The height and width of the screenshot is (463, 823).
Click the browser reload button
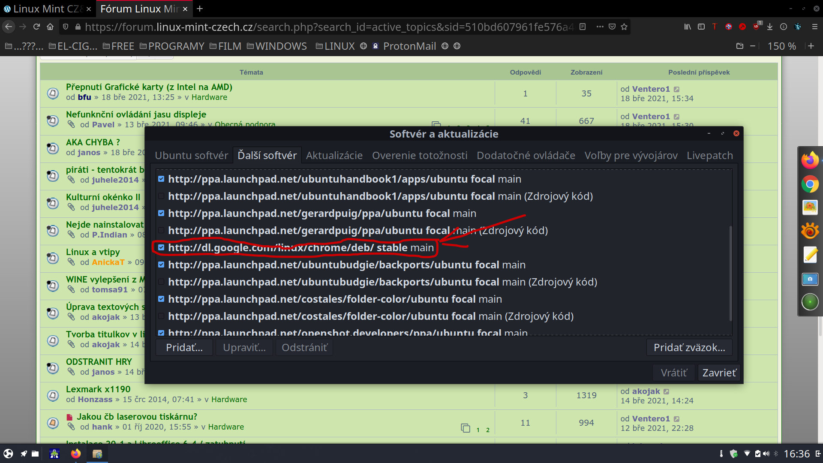coord(36,27)
